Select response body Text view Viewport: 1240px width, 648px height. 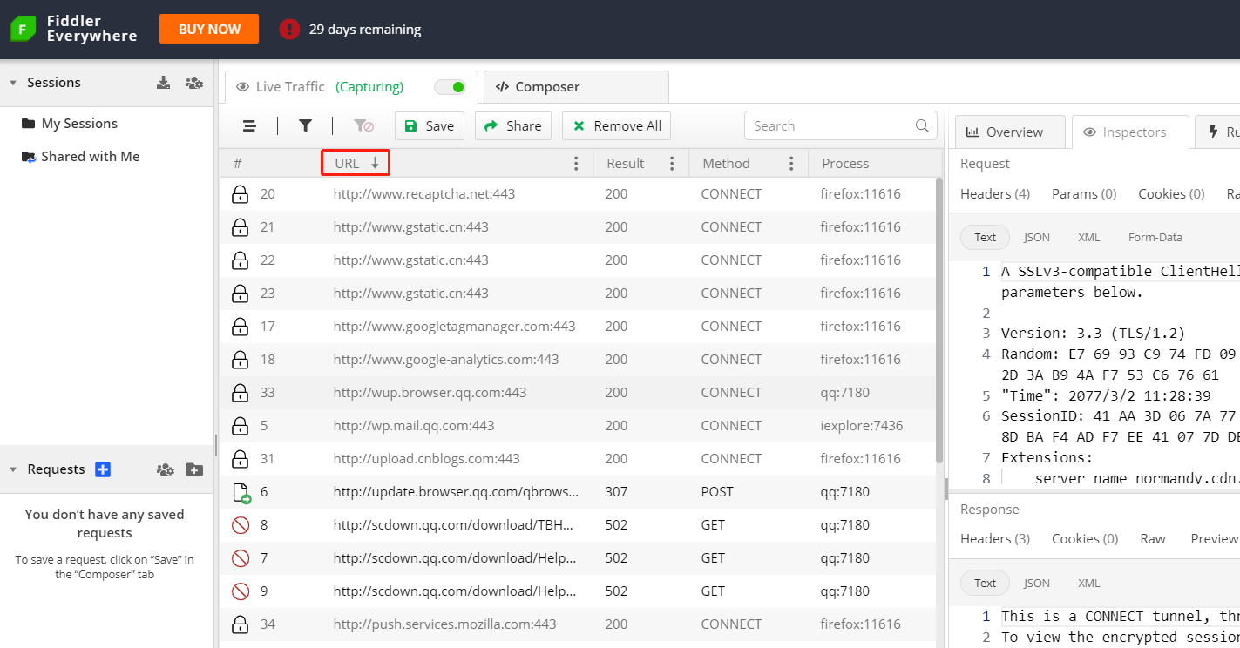tap(985, 584)
